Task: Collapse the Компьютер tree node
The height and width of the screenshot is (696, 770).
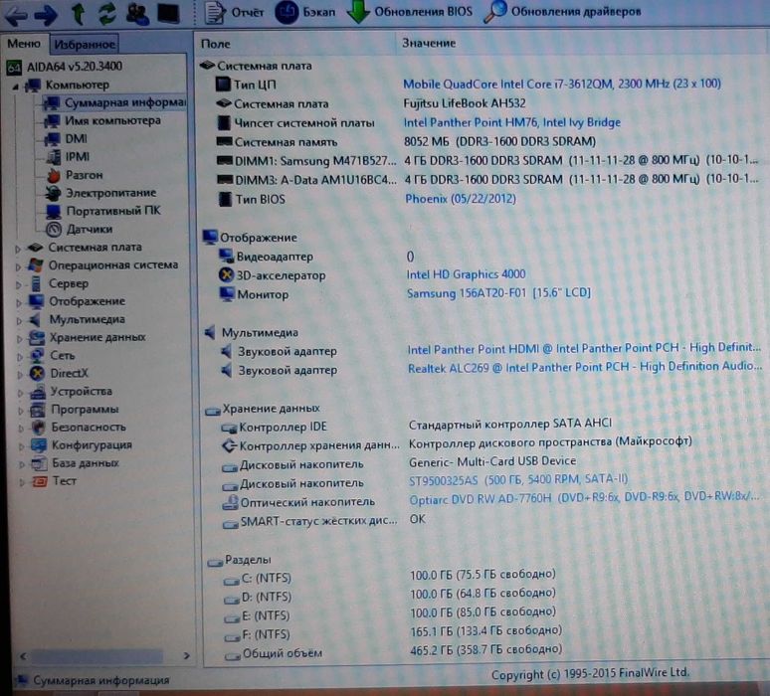Action: tap(15, 87)
